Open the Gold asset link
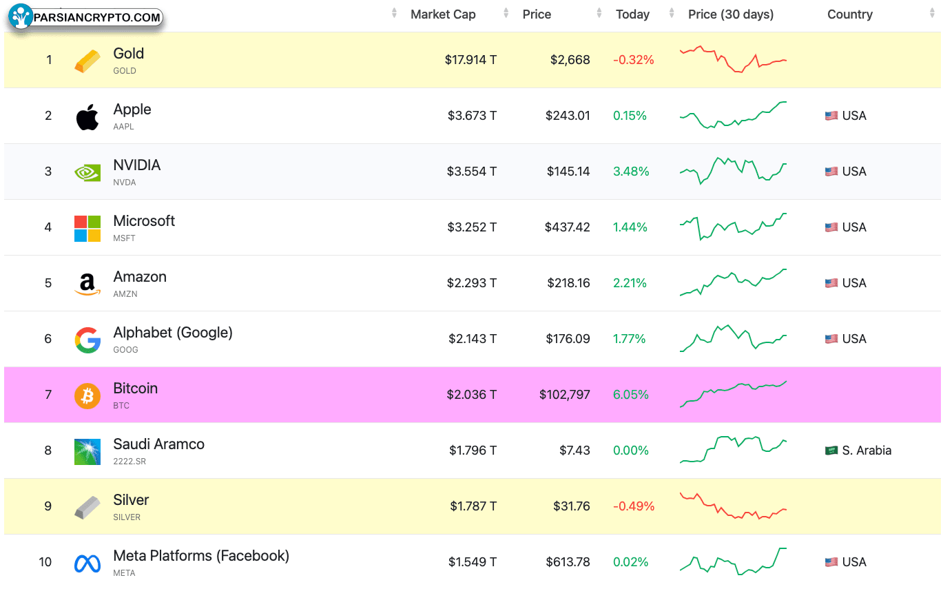943x589 pixels. 129,54
